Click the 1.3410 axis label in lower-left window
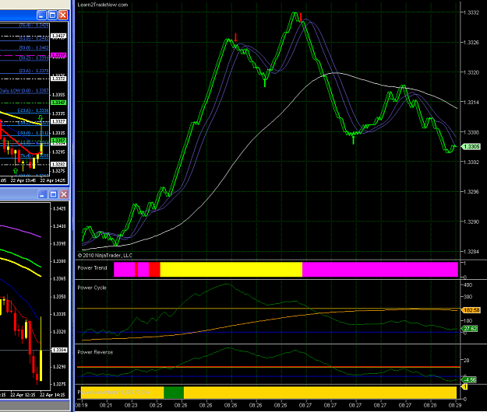Screen dimensions: 487x412 click(x=59, y=226)
